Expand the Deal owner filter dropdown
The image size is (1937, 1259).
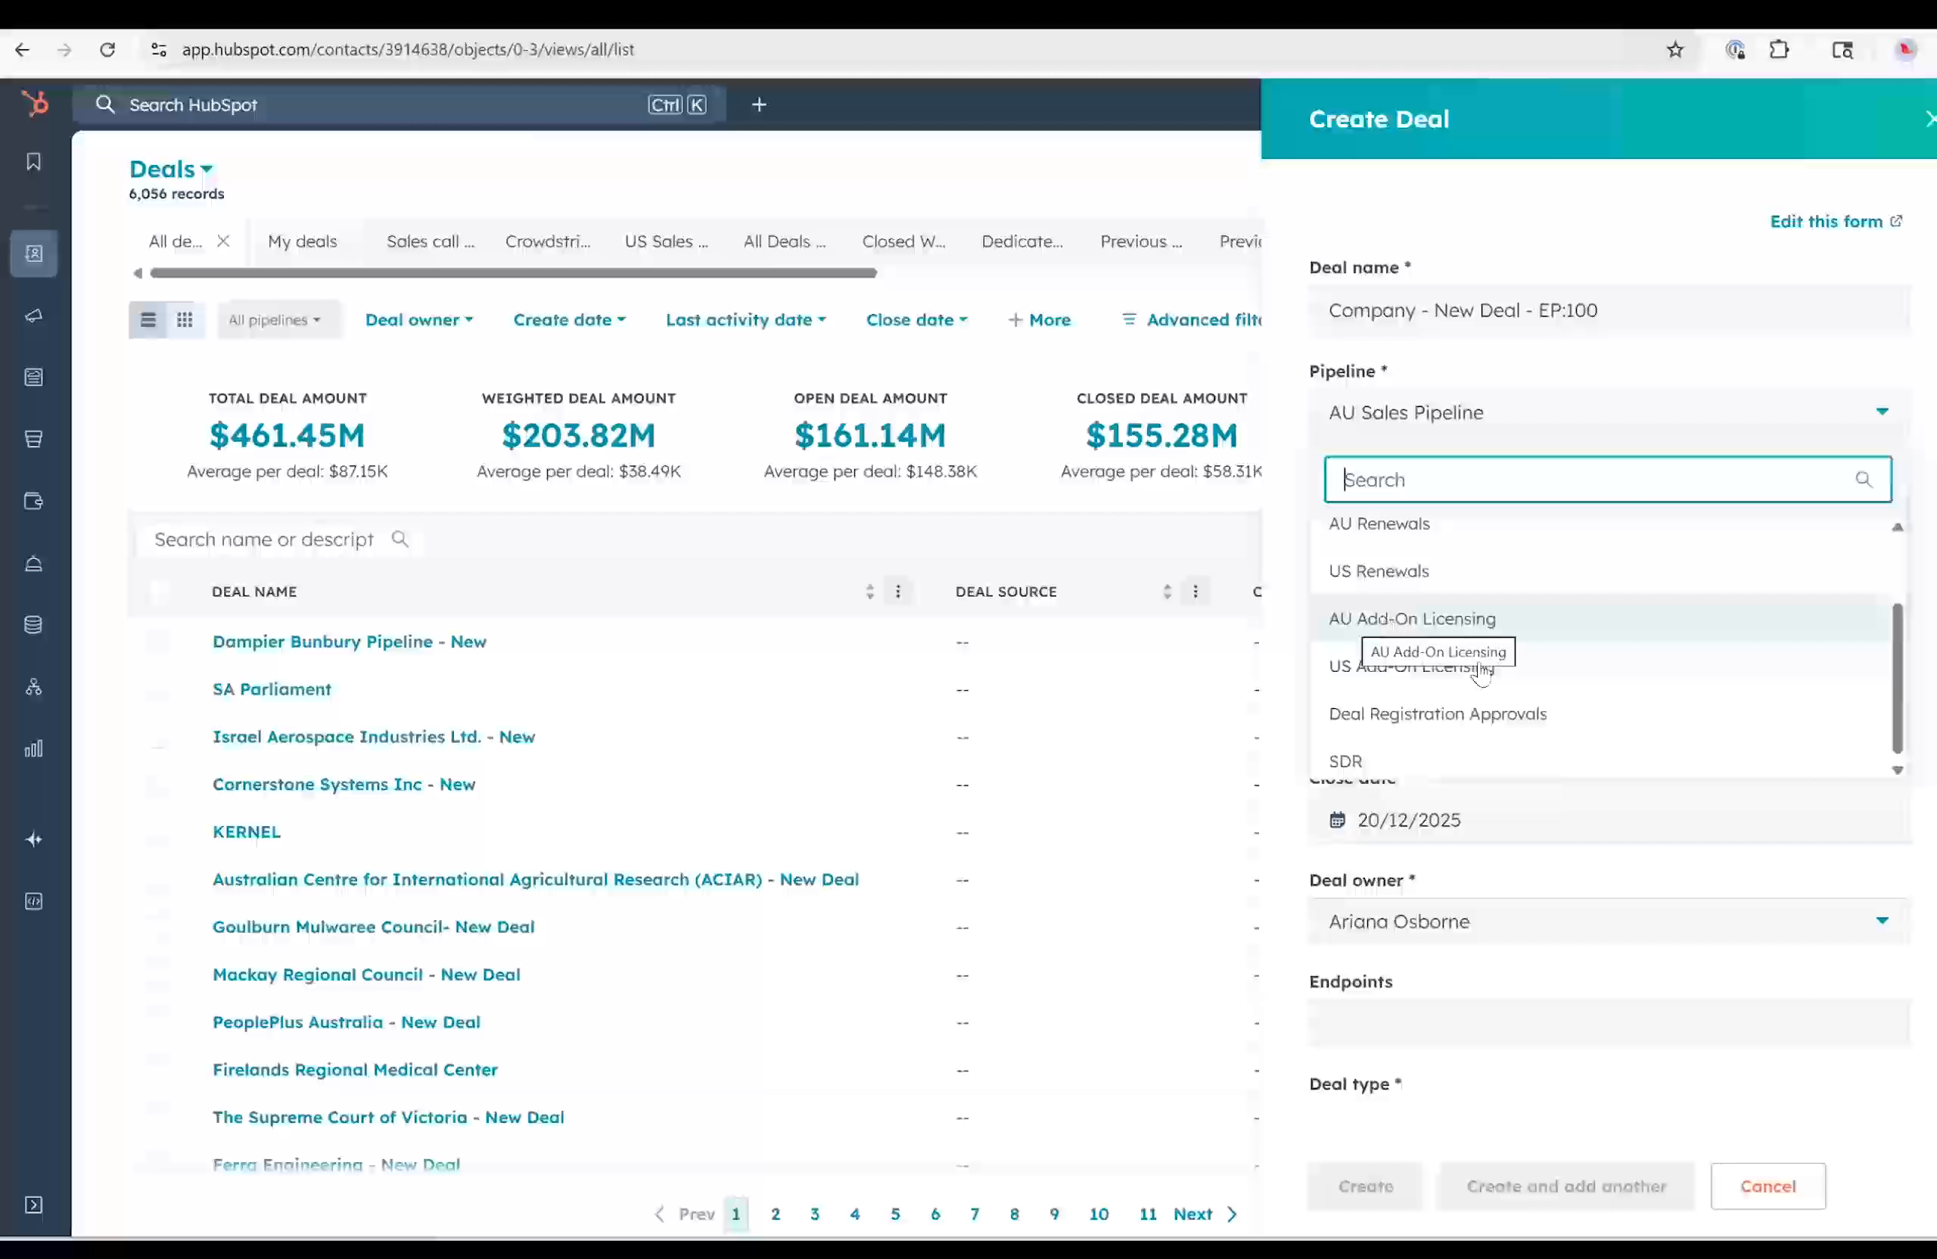pyautogui.click(x=419, y=319)
